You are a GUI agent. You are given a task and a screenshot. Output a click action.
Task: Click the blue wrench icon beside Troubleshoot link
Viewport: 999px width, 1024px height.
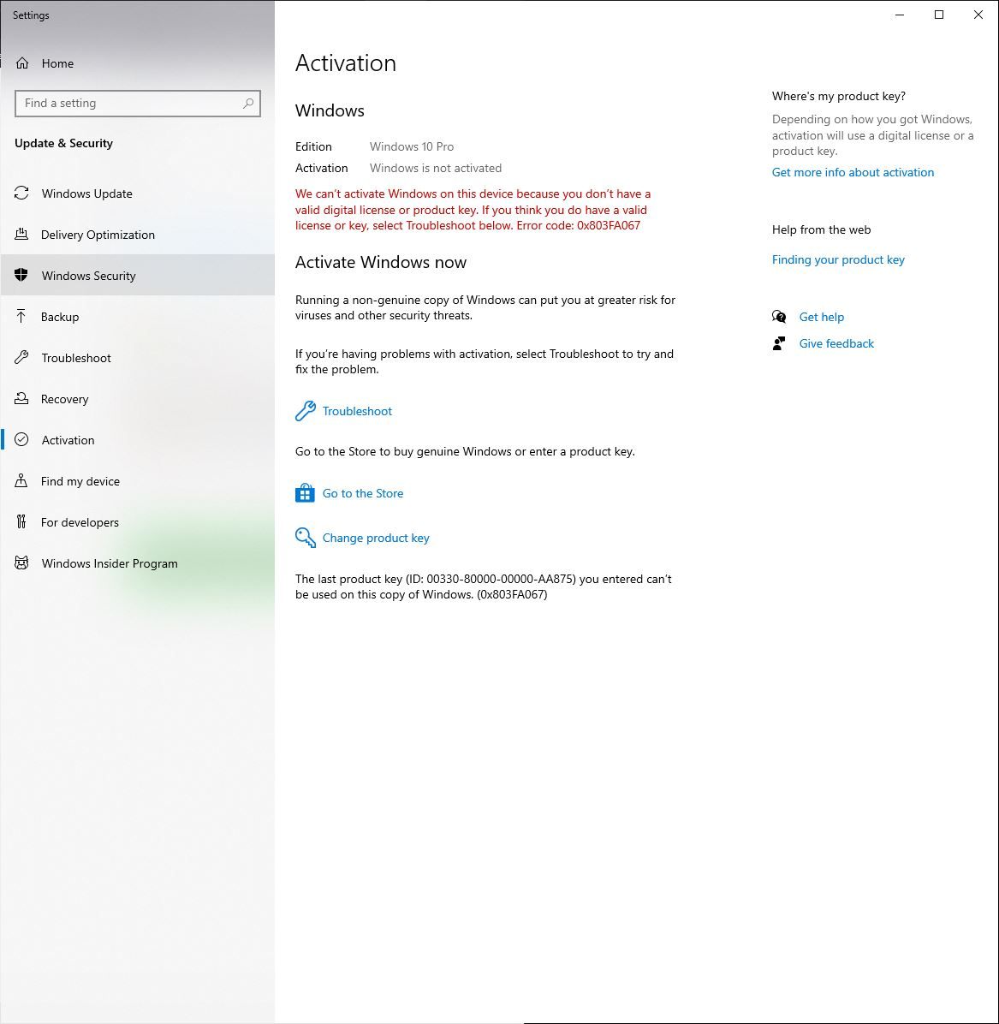point(305,411)
